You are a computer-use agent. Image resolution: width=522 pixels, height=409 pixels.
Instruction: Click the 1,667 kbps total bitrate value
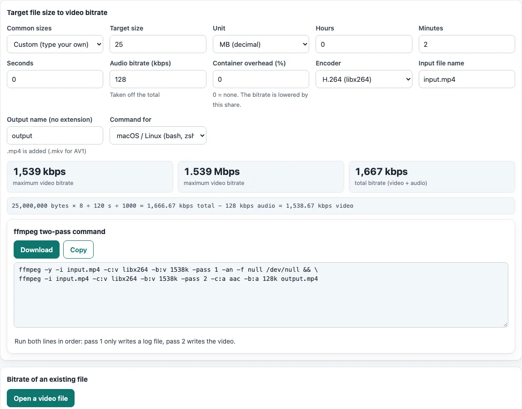pyautogui.click(x=381, y=172)
